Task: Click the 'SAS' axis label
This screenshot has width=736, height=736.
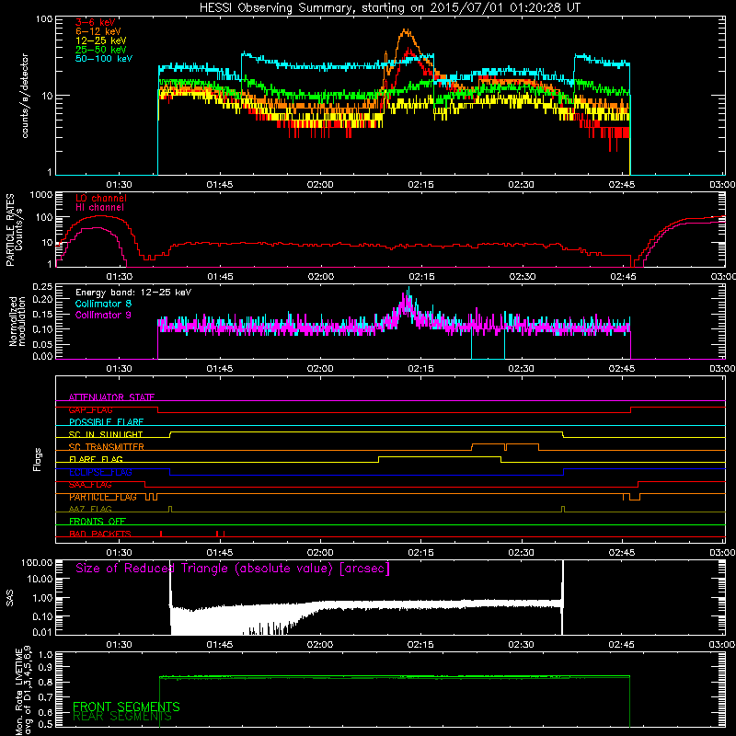Action: tap(10, 598)
